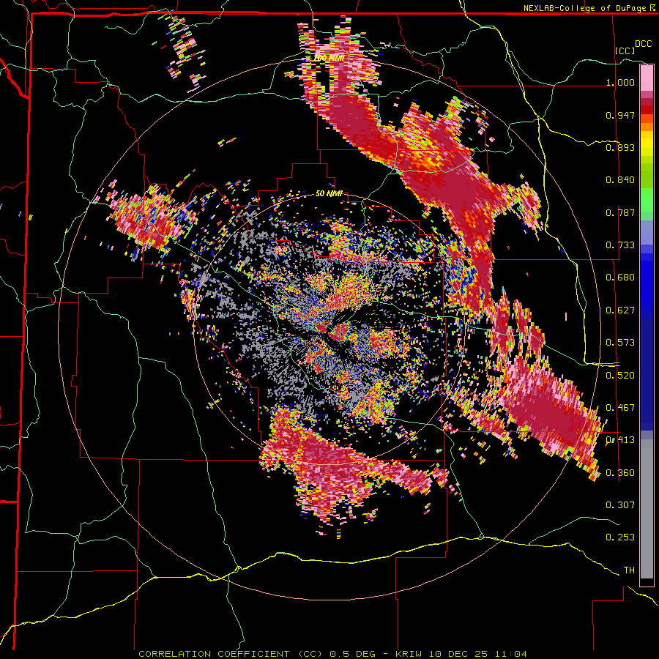Select the 0.680 legend value
The image size is (659, 659).
coord(620,278)
